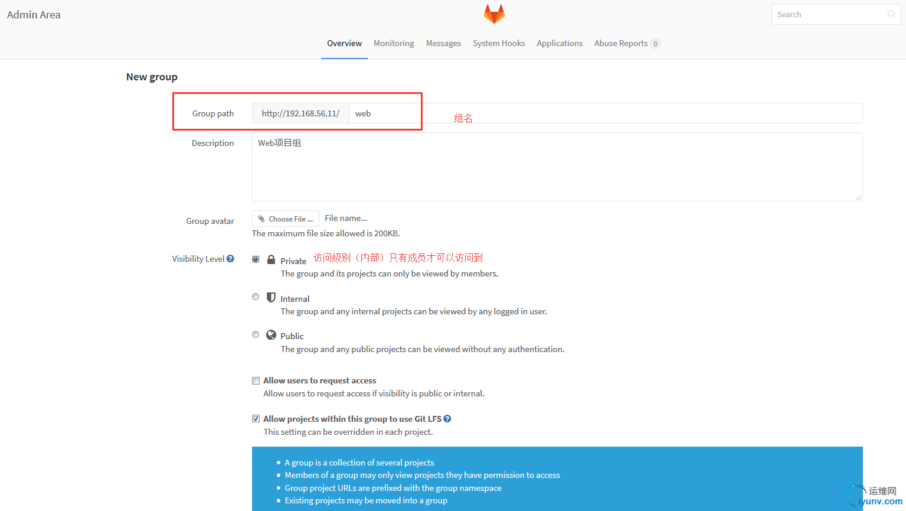Click the Private lock icon

[x=271, y=259]
